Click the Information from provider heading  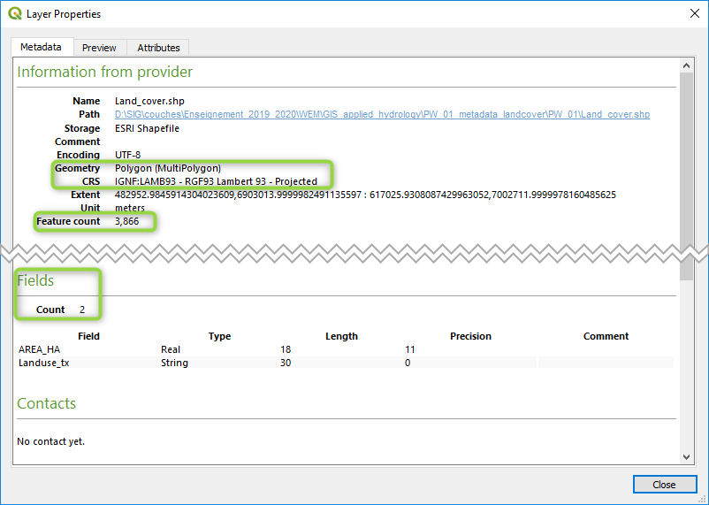click(105, 72)
